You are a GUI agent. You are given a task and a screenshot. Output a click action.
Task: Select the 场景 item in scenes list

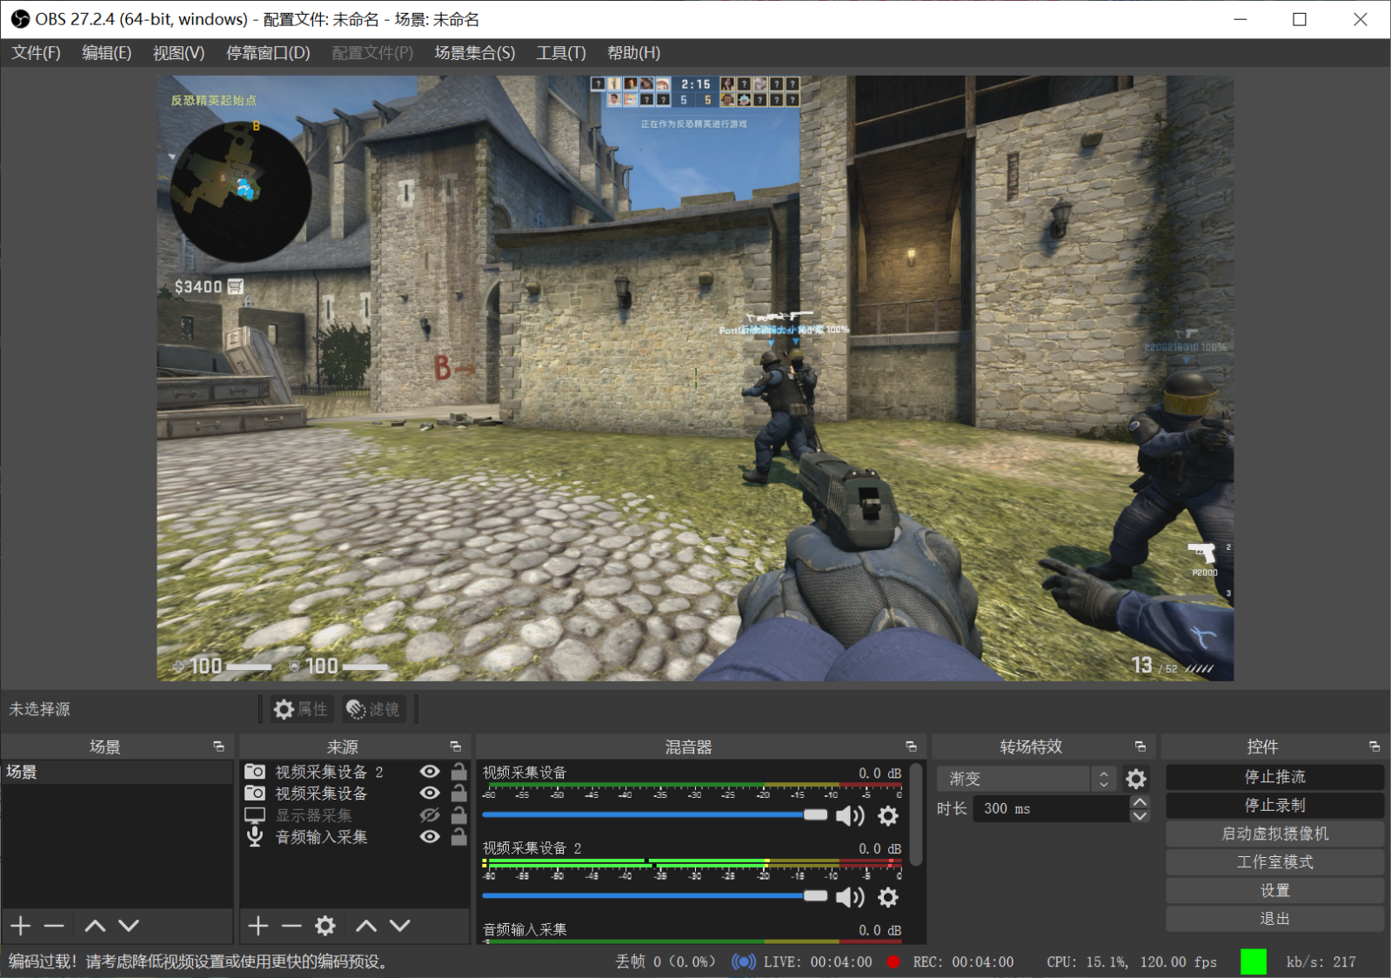pos(23,772)
